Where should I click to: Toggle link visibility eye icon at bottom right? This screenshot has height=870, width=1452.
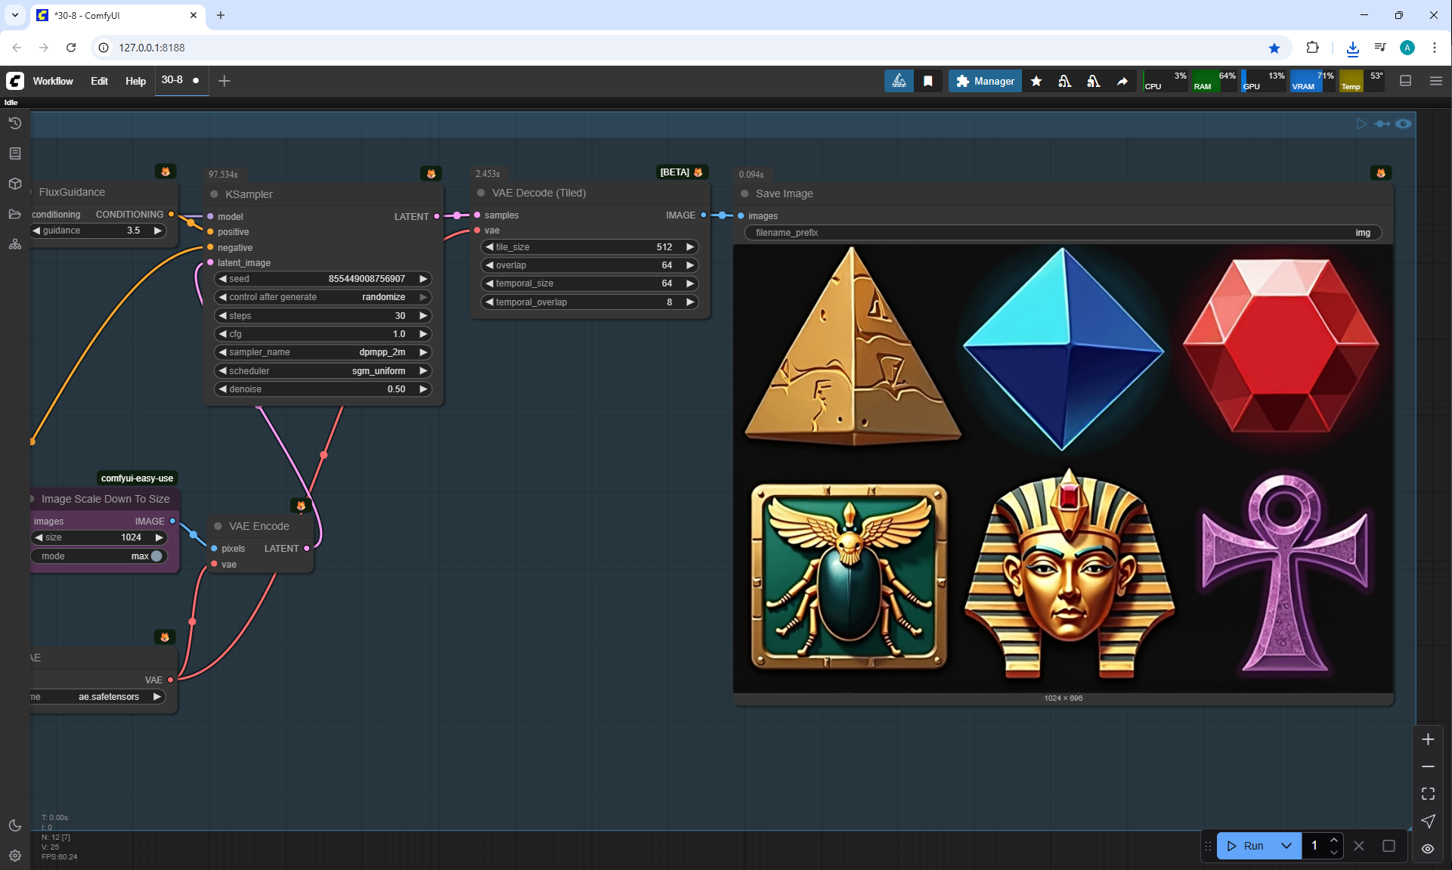pos(1428,848)
